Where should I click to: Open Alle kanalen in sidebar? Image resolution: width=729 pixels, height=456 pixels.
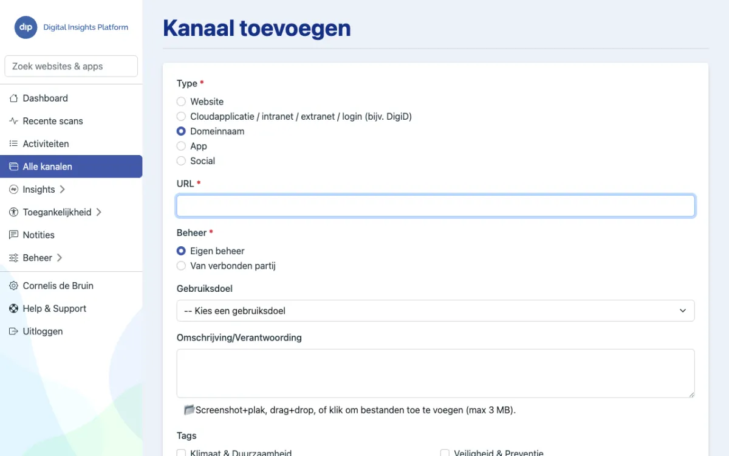pos(71,167)
